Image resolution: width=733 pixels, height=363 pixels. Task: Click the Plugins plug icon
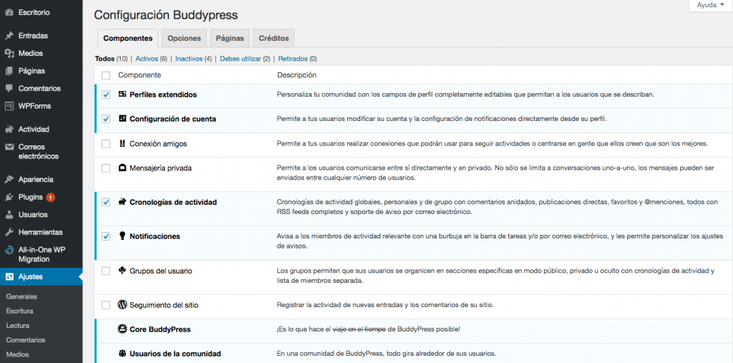tap(9, 197)
